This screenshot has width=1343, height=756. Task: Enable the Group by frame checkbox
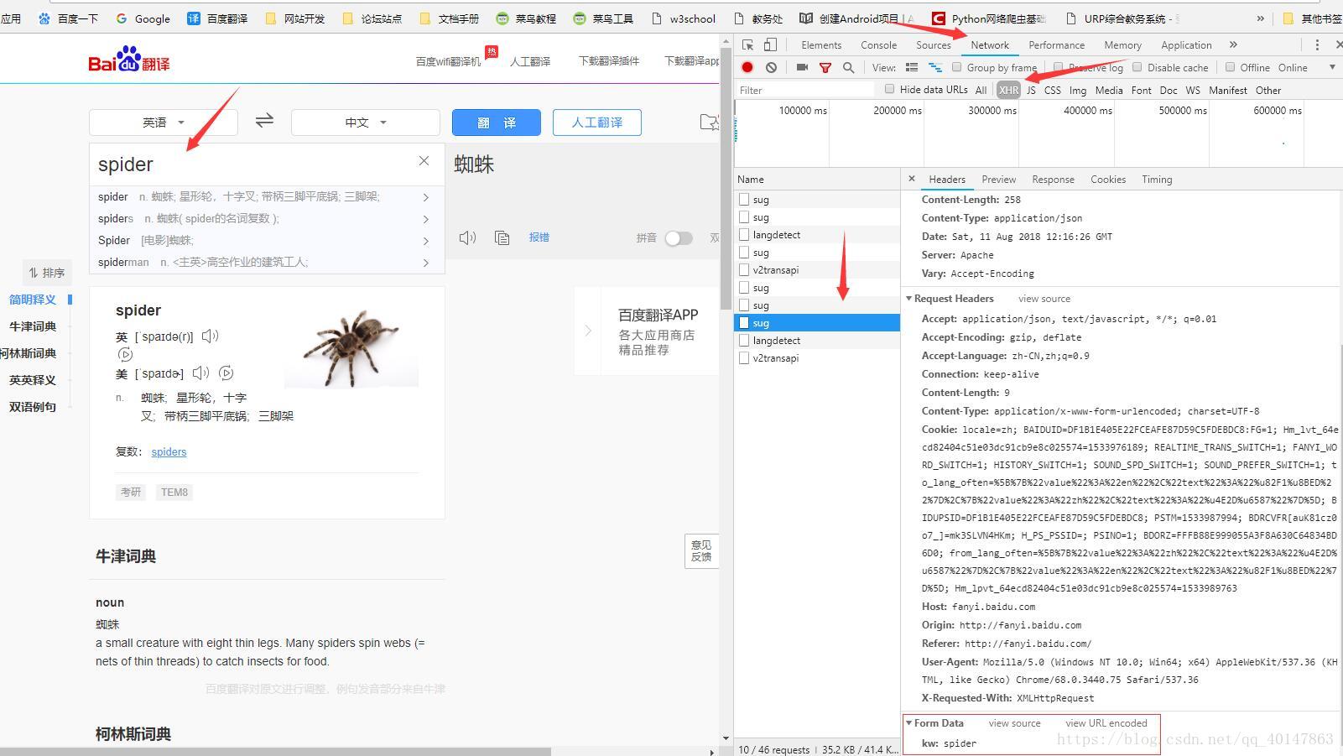point(956,67)
